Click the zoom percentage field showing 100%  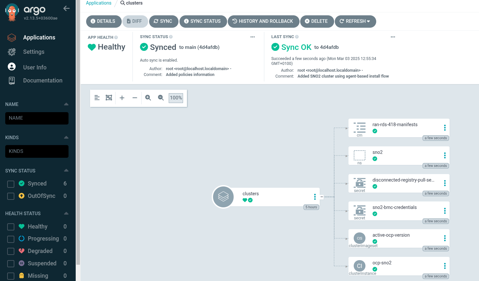click(176, 97)
